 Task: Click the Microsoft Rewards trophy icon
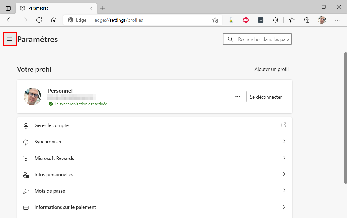click(x=26, y=158)
